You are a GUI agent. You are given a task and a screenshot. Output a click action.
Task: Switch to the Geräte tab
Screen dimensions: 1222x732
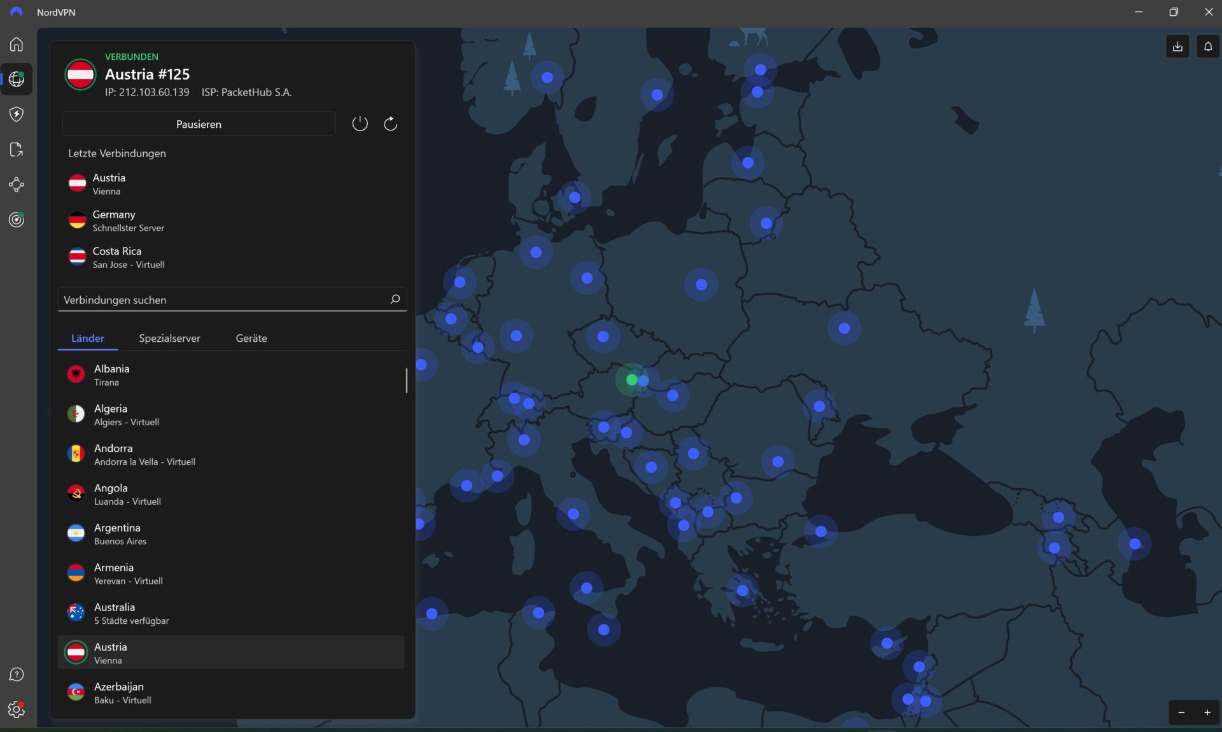(x=251, y=338)
